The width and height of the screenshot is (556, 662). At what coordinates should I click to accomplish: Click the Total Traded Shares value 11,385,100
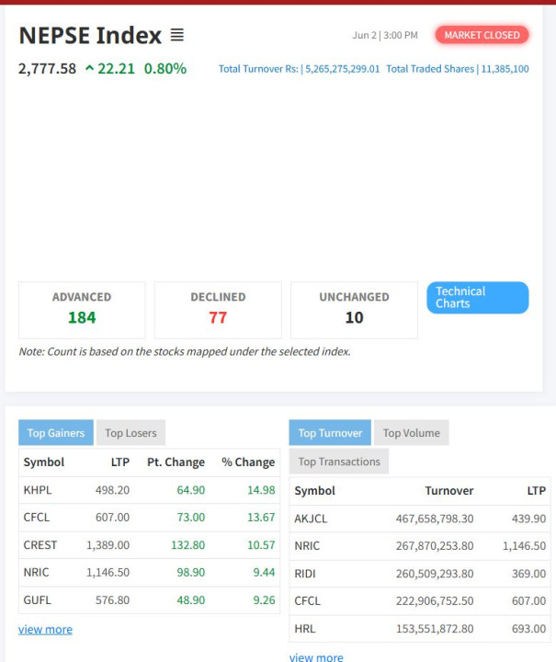coord(505,69)
